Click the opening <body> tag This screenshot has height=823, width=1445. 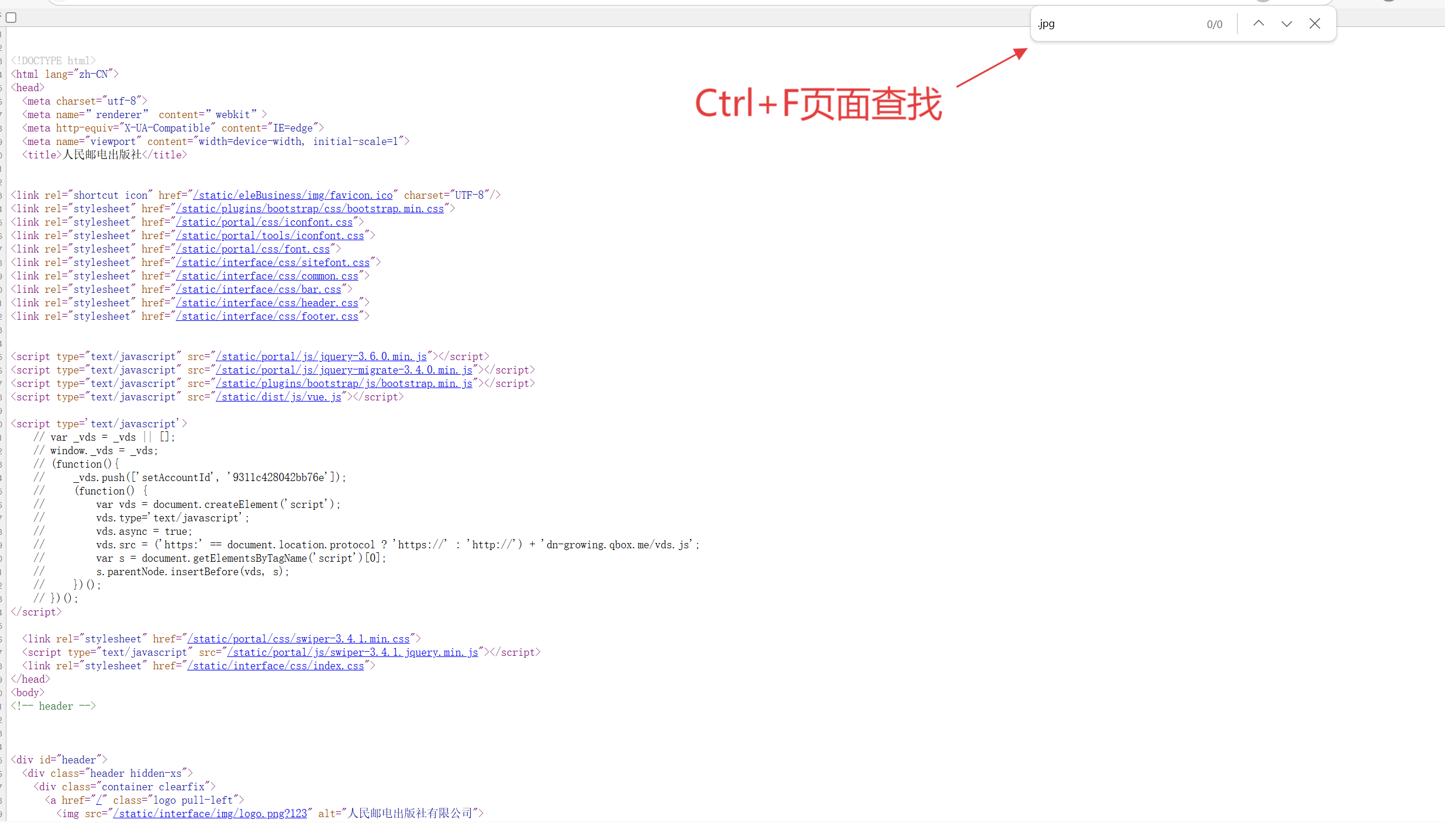click(27, 693)
